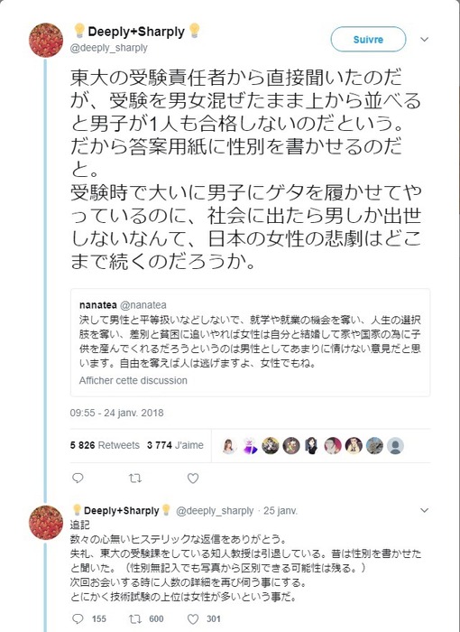
Task: Click the default gray avatar in likers row
Action: (x=396, y=446)
